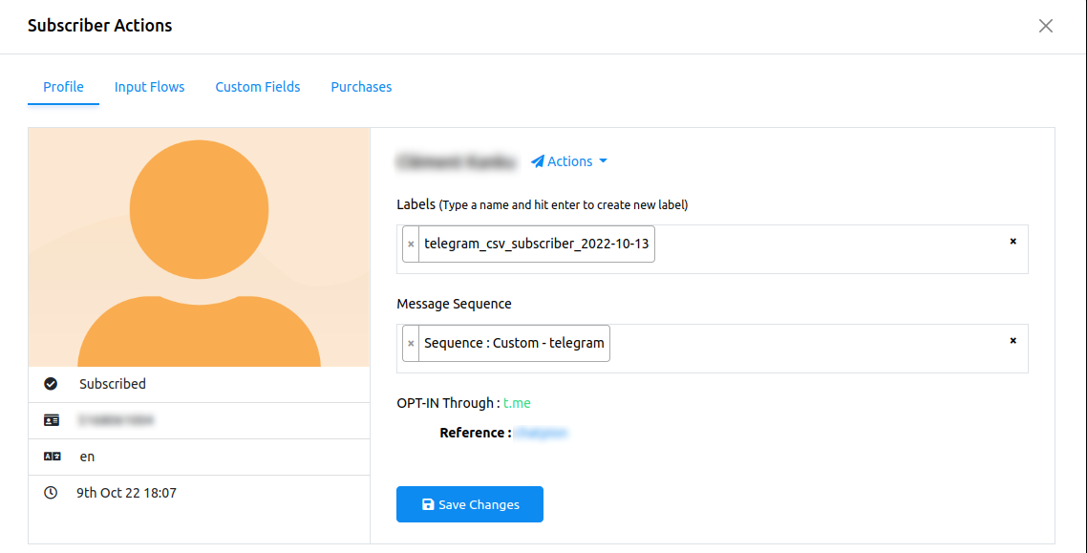Viewport: 1087px width, 553px height.
Task: Click the ID card icon beside the phone number
Action: [52, 420]
